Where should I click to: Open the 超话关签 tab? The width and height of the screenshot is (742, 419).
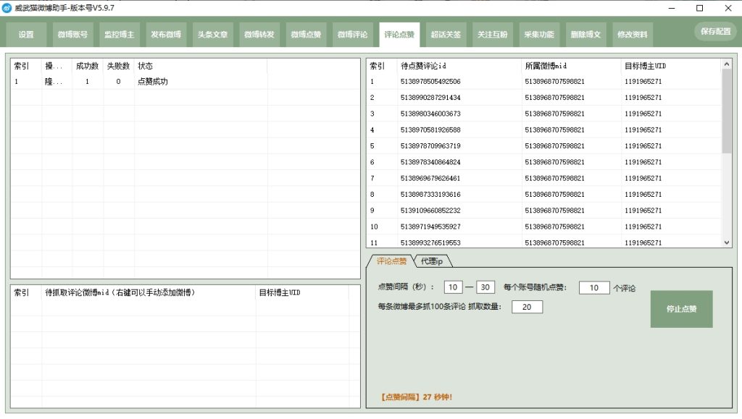[446, 35]
